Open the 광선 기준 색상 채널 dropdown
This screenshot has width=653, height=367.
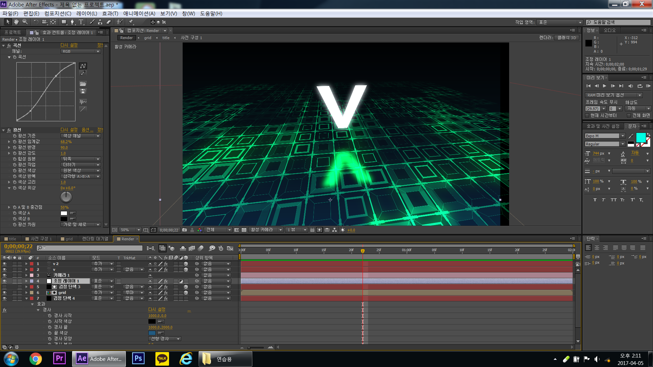coord(81,136)
